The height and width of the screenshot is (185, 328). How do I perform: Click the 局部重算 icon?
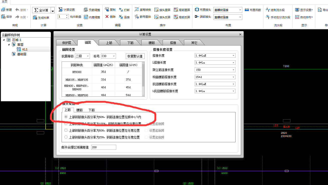[176, 10]
